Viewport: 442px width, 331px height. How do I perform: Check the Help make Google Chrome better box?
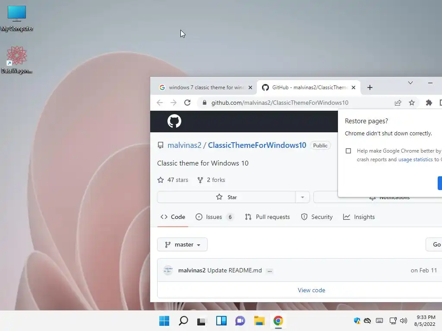click(x=348, y=151)
